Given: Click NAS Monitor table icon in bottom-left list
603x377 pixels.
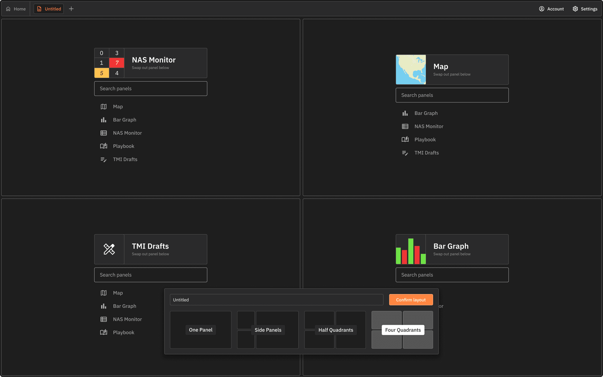Looking at the screenshot, I should click(104, 319).
